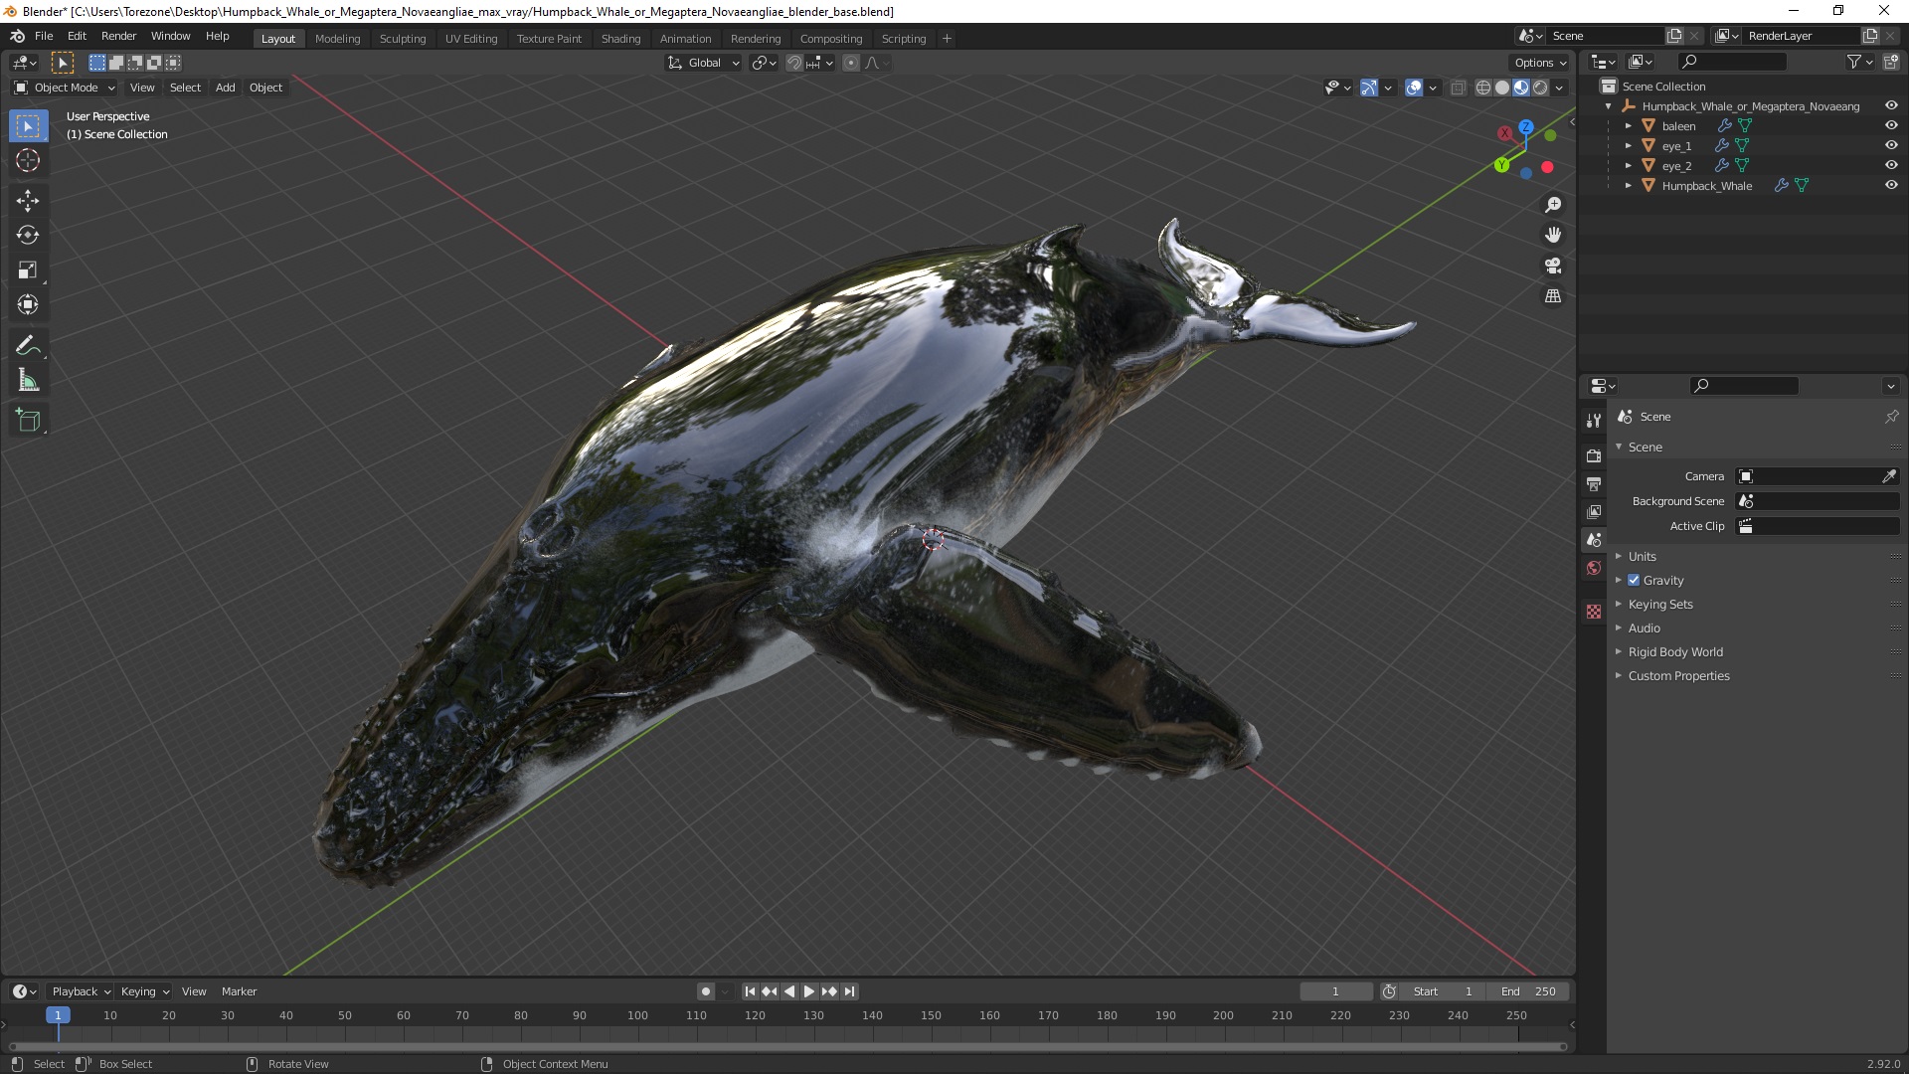Open the File menu
The height and width of the screenshot is (1074, 1909).
[x=44, y=36]
